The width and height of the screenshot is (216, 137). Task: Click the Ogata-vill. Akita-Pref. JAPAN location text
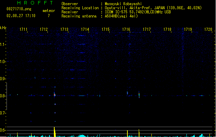pos(153,8)
